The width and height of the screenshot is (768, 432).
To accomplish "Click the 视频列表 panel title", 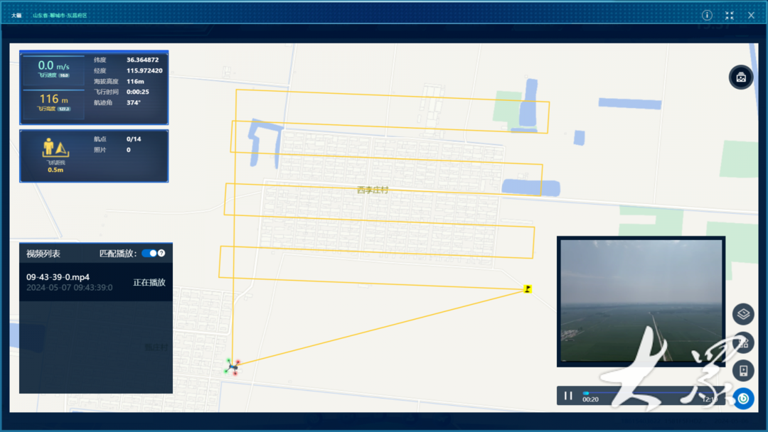I will 43,254.
